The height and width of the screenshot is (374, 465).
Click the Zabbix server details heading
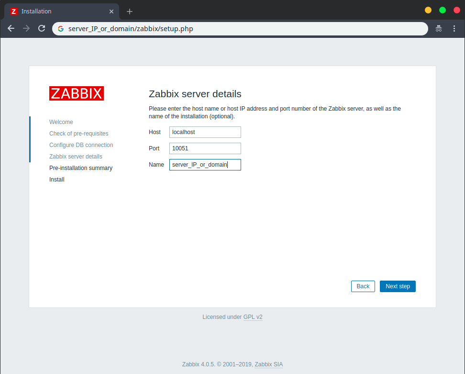195,94
